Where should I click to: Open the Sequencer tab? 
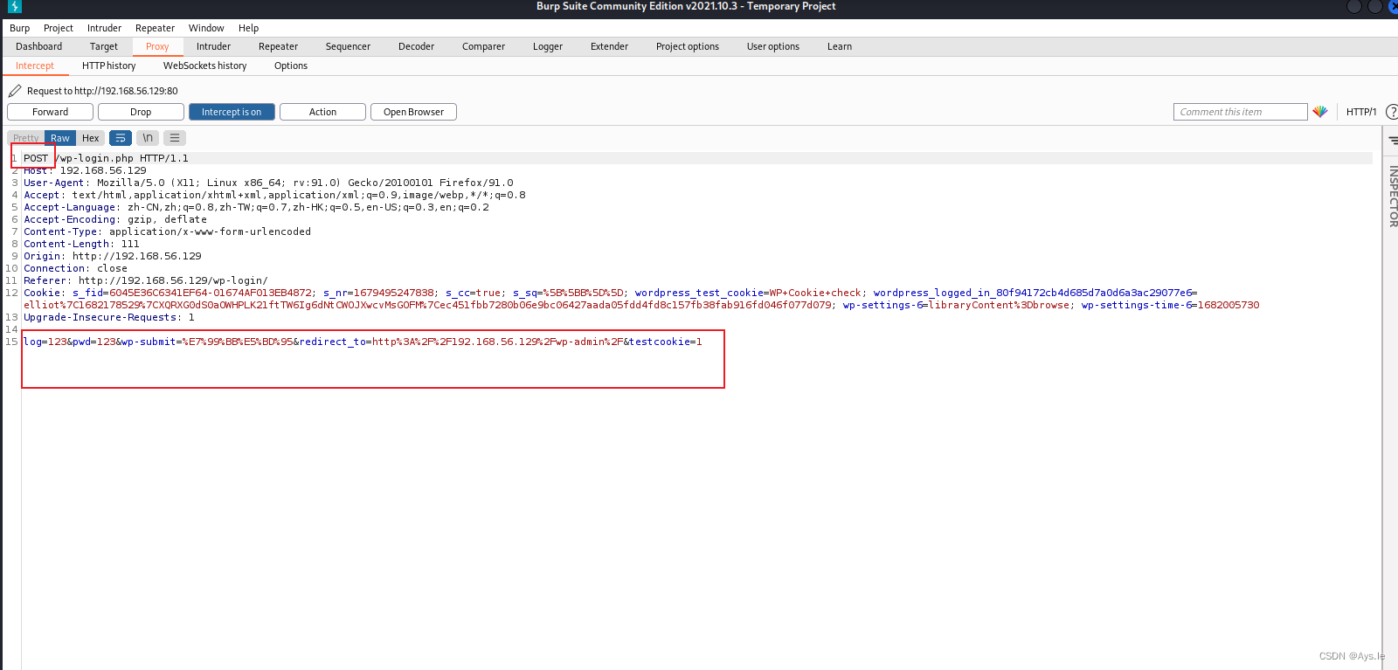coord(348,46)
